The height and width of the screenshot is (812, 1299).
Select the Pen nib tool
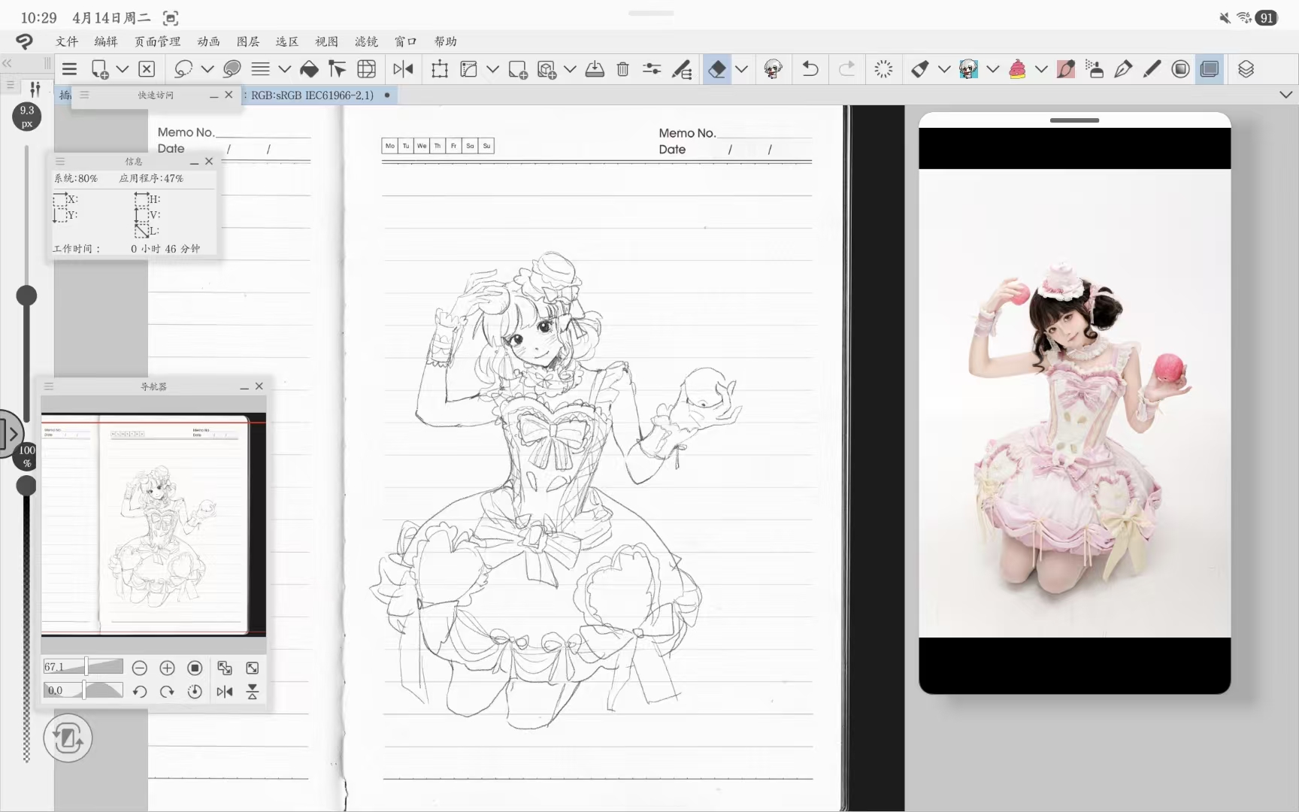(1122, 69)
